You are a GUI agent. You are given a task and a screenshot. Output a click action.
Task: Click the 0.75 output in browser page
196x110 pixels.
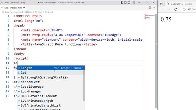click(x=166, y=20)
